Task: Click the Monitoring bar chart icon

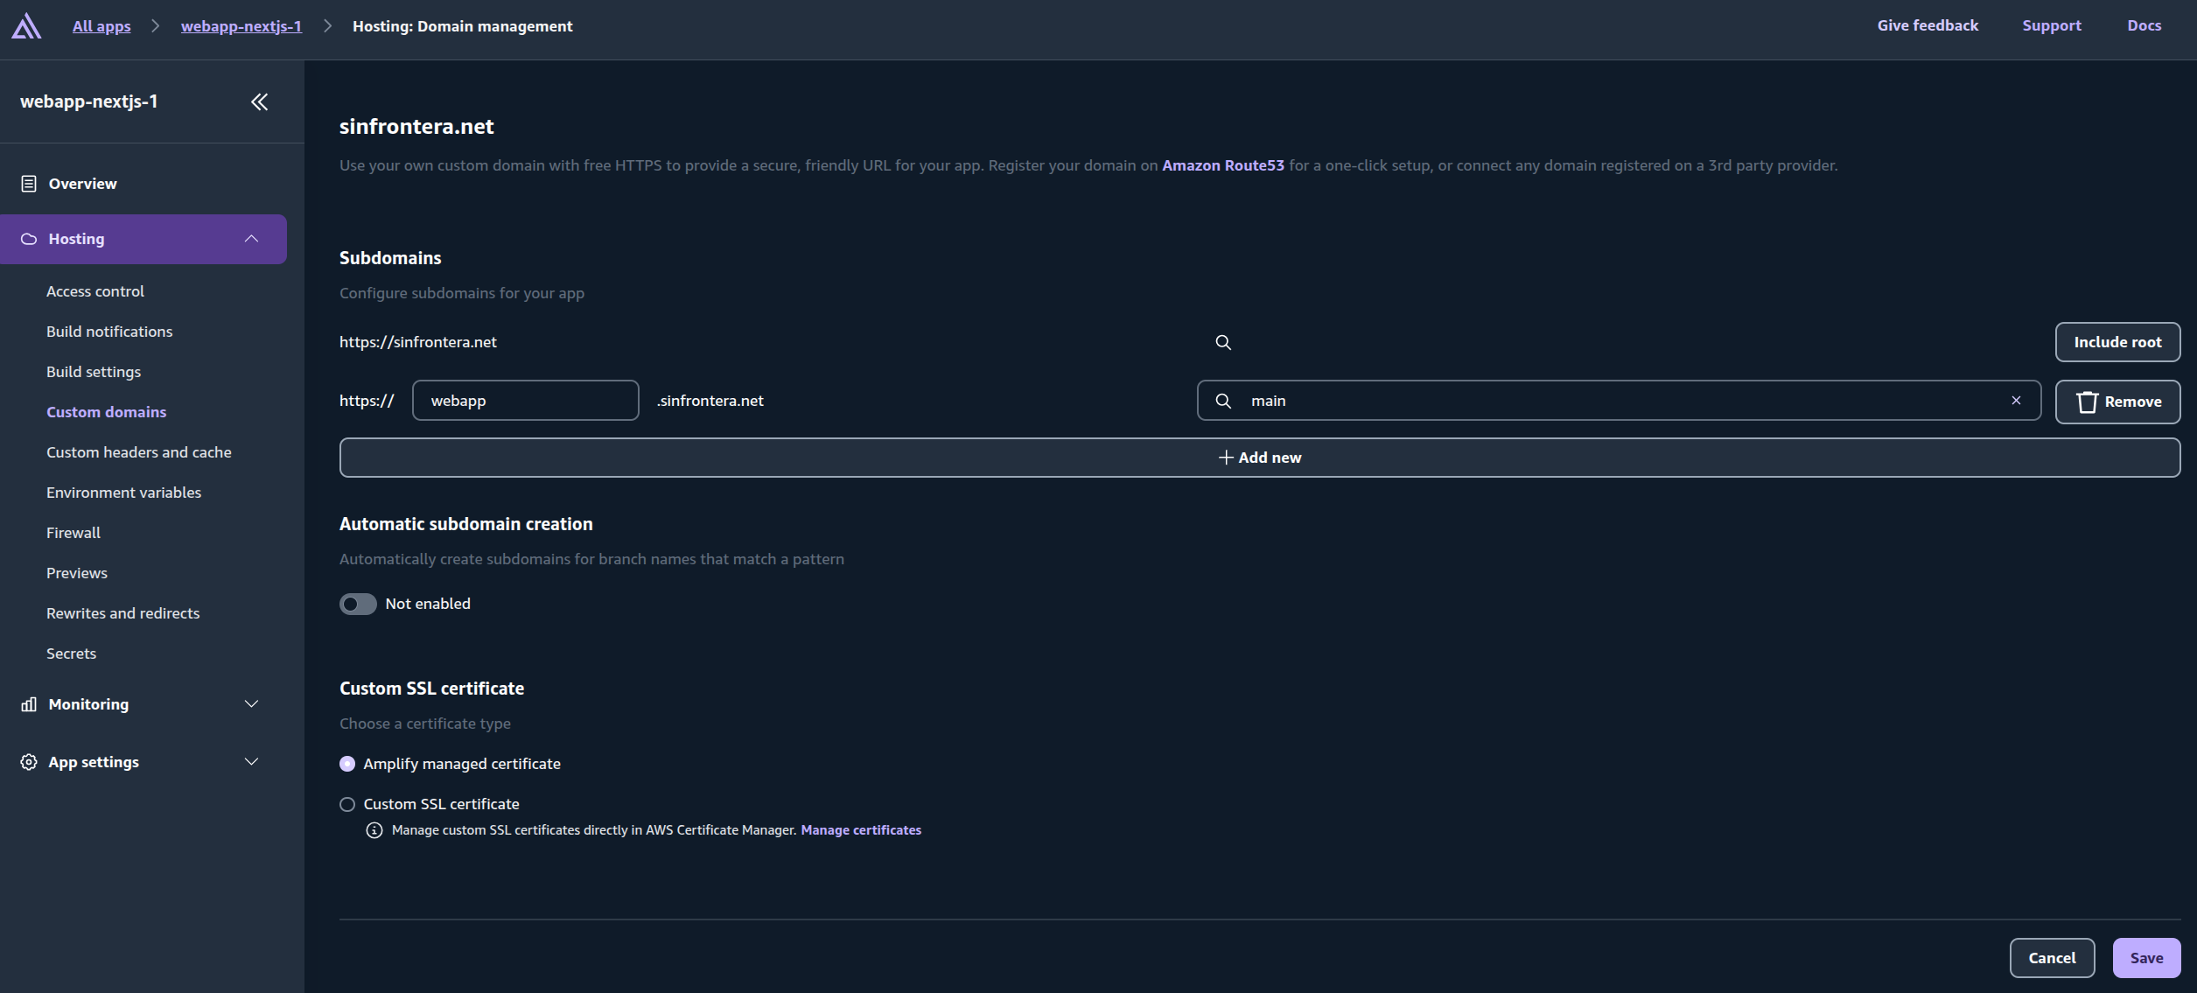Action: pyautogui.click(x=29, y=704)
